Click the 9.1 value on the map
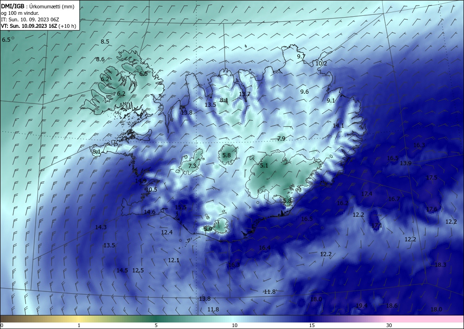The image size is (464, 329). [331, 101]
